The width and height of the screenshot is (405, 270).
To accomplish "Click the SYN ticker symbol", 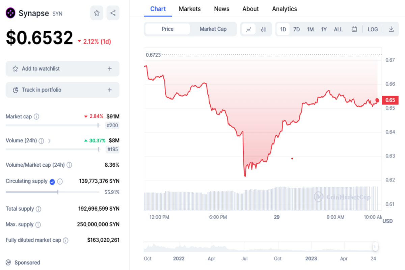I will [57, 13].
